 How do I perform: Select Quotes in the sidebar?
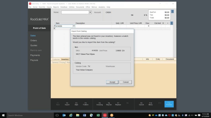coord(34,45)
